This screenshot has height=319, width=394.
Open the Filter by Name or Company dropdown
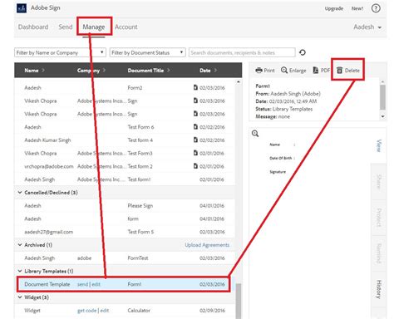coord(60,52)
